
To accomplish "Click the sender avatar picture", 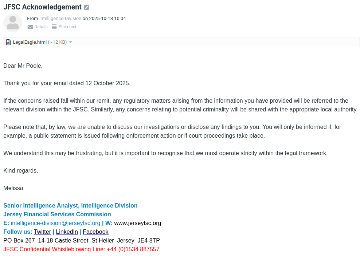I will point(13,23).
